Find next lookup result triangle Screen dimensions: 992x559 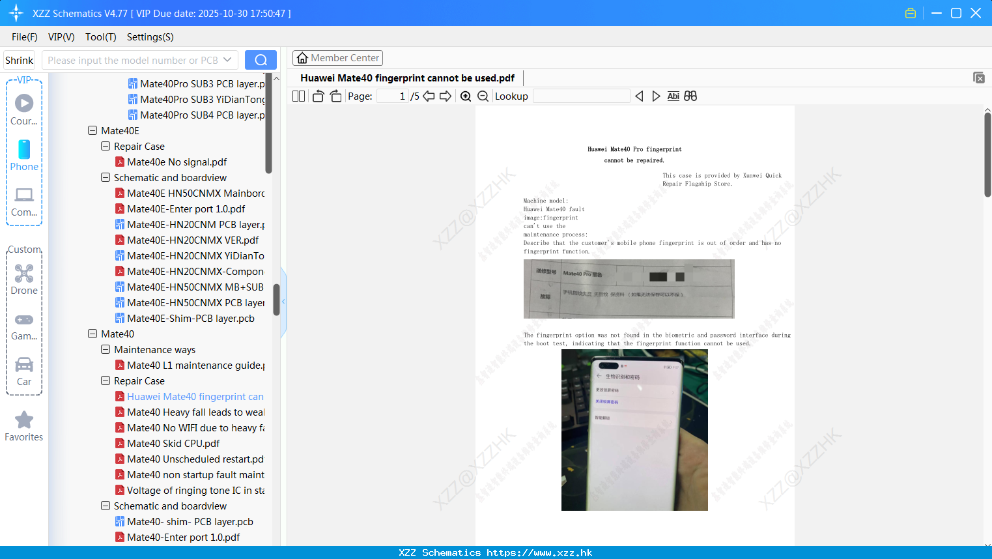coord(656,96)
